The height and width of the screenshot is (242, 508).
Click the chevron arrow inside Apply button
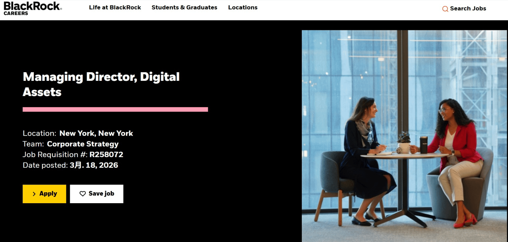point(34,194)
